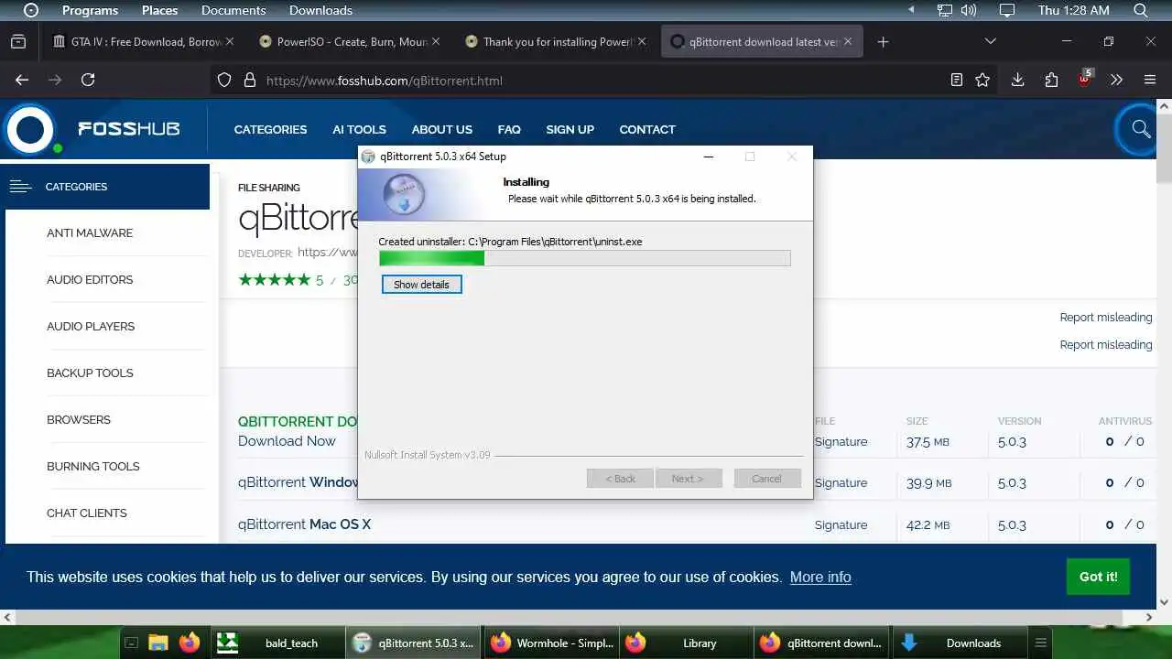Open AI TOOLS in FossHub navigation
The width and height of the screenshot is (1172, 659).
click(x=359, y=129)
